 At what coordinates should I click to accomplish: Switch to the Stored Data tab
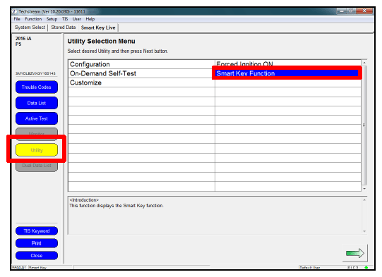(64, 27)
